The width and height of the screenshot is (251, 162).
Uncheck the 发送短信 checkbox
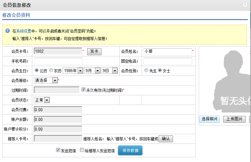(58, 150)
